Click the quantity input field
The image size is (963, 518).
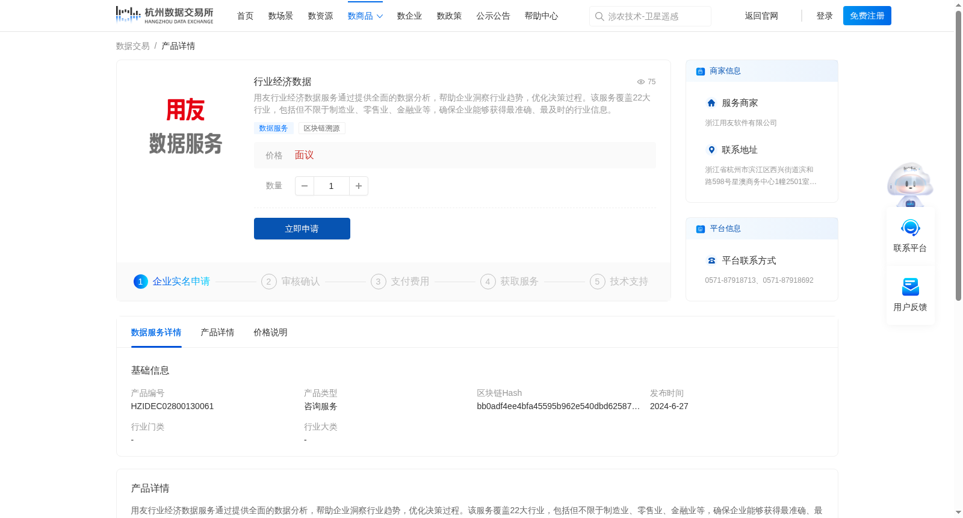coord(331,186)
